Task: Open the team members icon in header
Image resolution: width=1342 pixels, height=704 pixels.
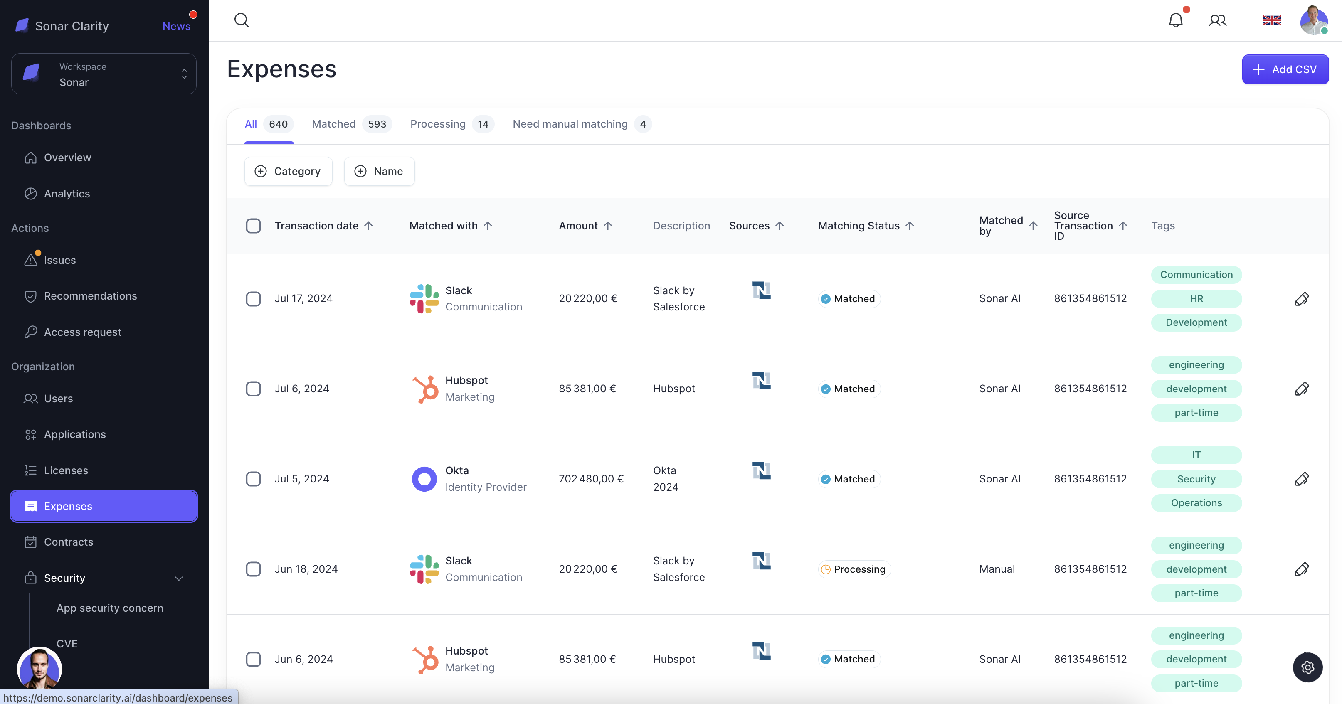Action: click(x=1218, y=20)
